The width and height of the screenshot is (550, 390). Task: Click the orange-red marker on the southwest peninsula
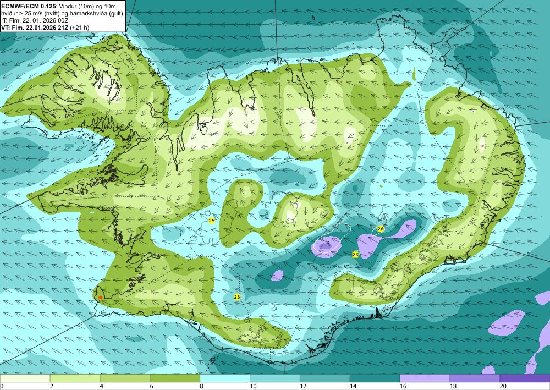click(100, 298)
